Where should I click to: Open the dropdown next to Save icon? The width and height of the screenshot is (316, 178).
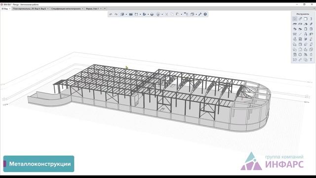pyautogui.click(x=140, y=14)
